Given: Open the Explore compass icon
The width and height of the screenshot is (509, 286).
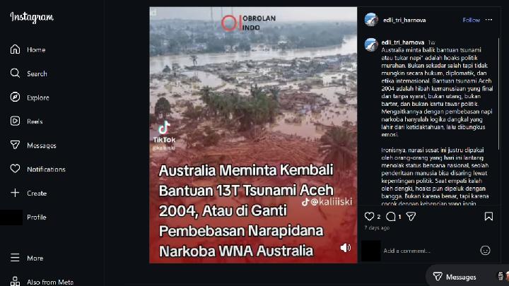Looking at the screenshot, I should click(15, 97).
